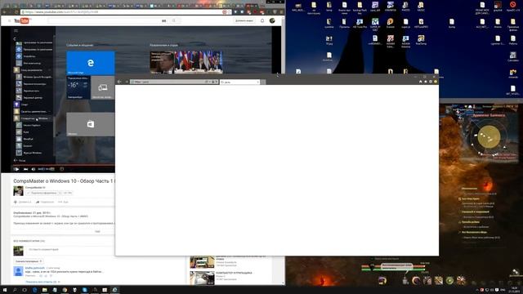
Task: Open the Windows Start button
Action: click(x=5, y=290)
